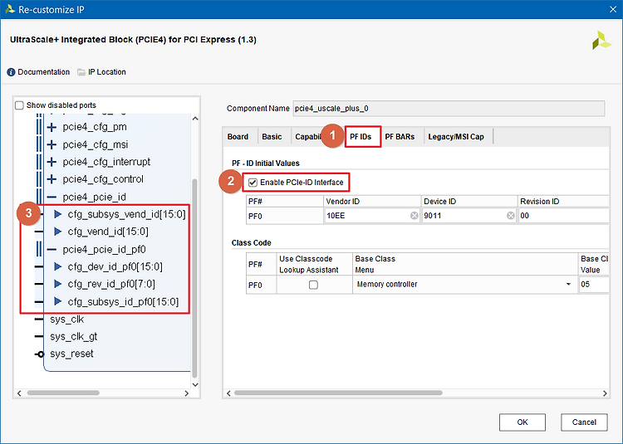The height and width of the screenshot is (444, 623).
Task: Open the Capabilities tab
Action: 307,137
